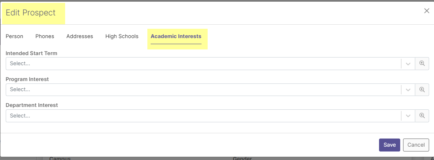This screenshot has width=434, height=160.
Task: Focus the Intended Start Term select field
Action: pos(204,64)
